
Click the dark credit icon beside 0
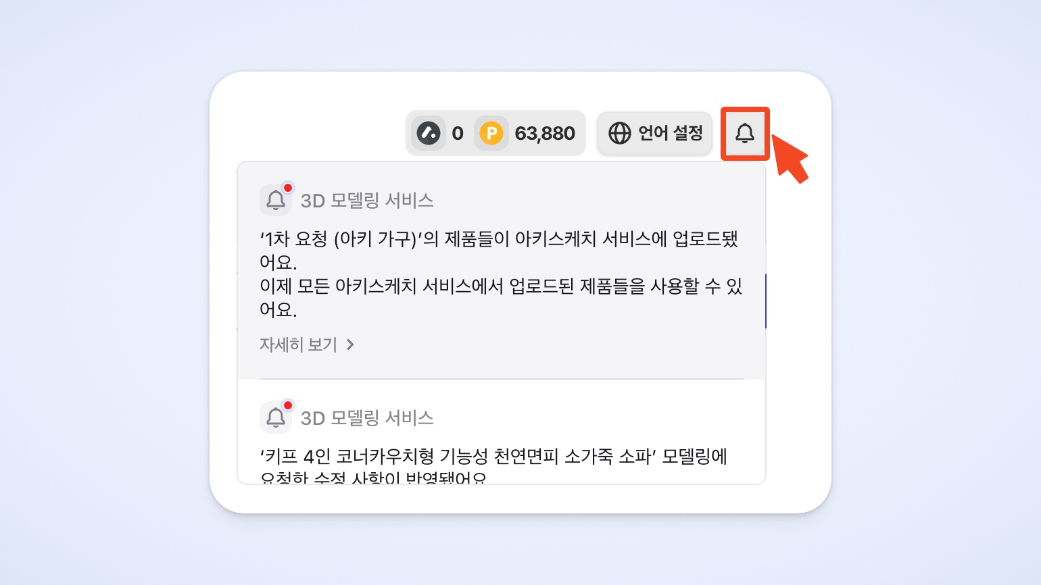pos(429,133)
